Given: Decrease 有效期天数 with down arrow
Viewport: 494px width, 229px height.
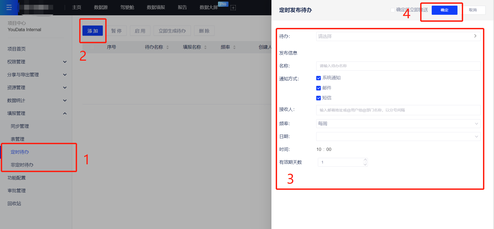Looking at the screenshot, I should point(365,164).
